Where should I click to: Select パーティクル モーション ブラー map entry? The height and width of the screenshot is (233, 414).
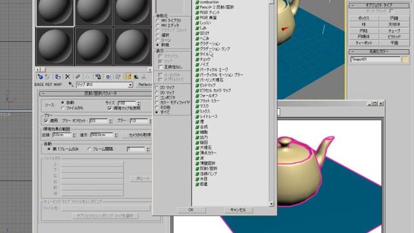coord(219,75)
